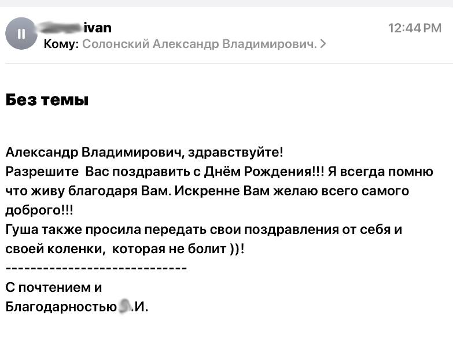
Task: Click the blurred initial in the signature
Action: click(x=124, y=306)
